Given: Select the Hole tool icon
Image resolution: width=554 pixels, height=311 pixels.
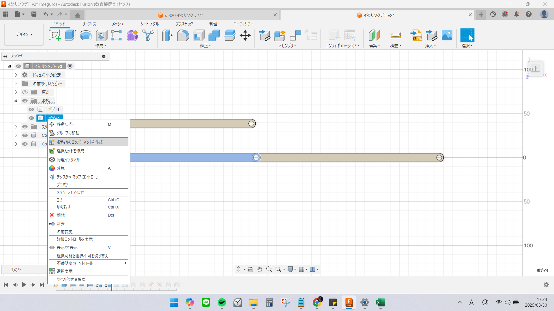Looking at the screenshot, I should pyautogui.click(x=102, y=35).
